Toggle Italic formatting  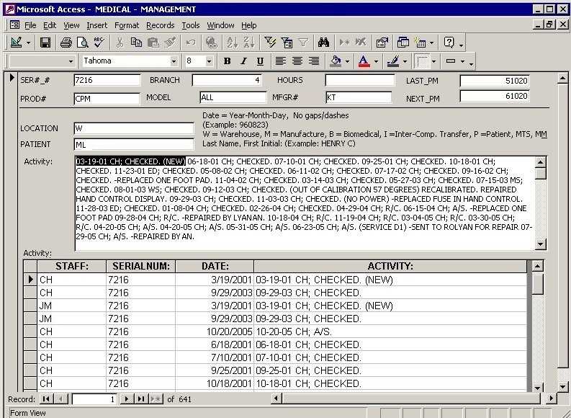243,61
